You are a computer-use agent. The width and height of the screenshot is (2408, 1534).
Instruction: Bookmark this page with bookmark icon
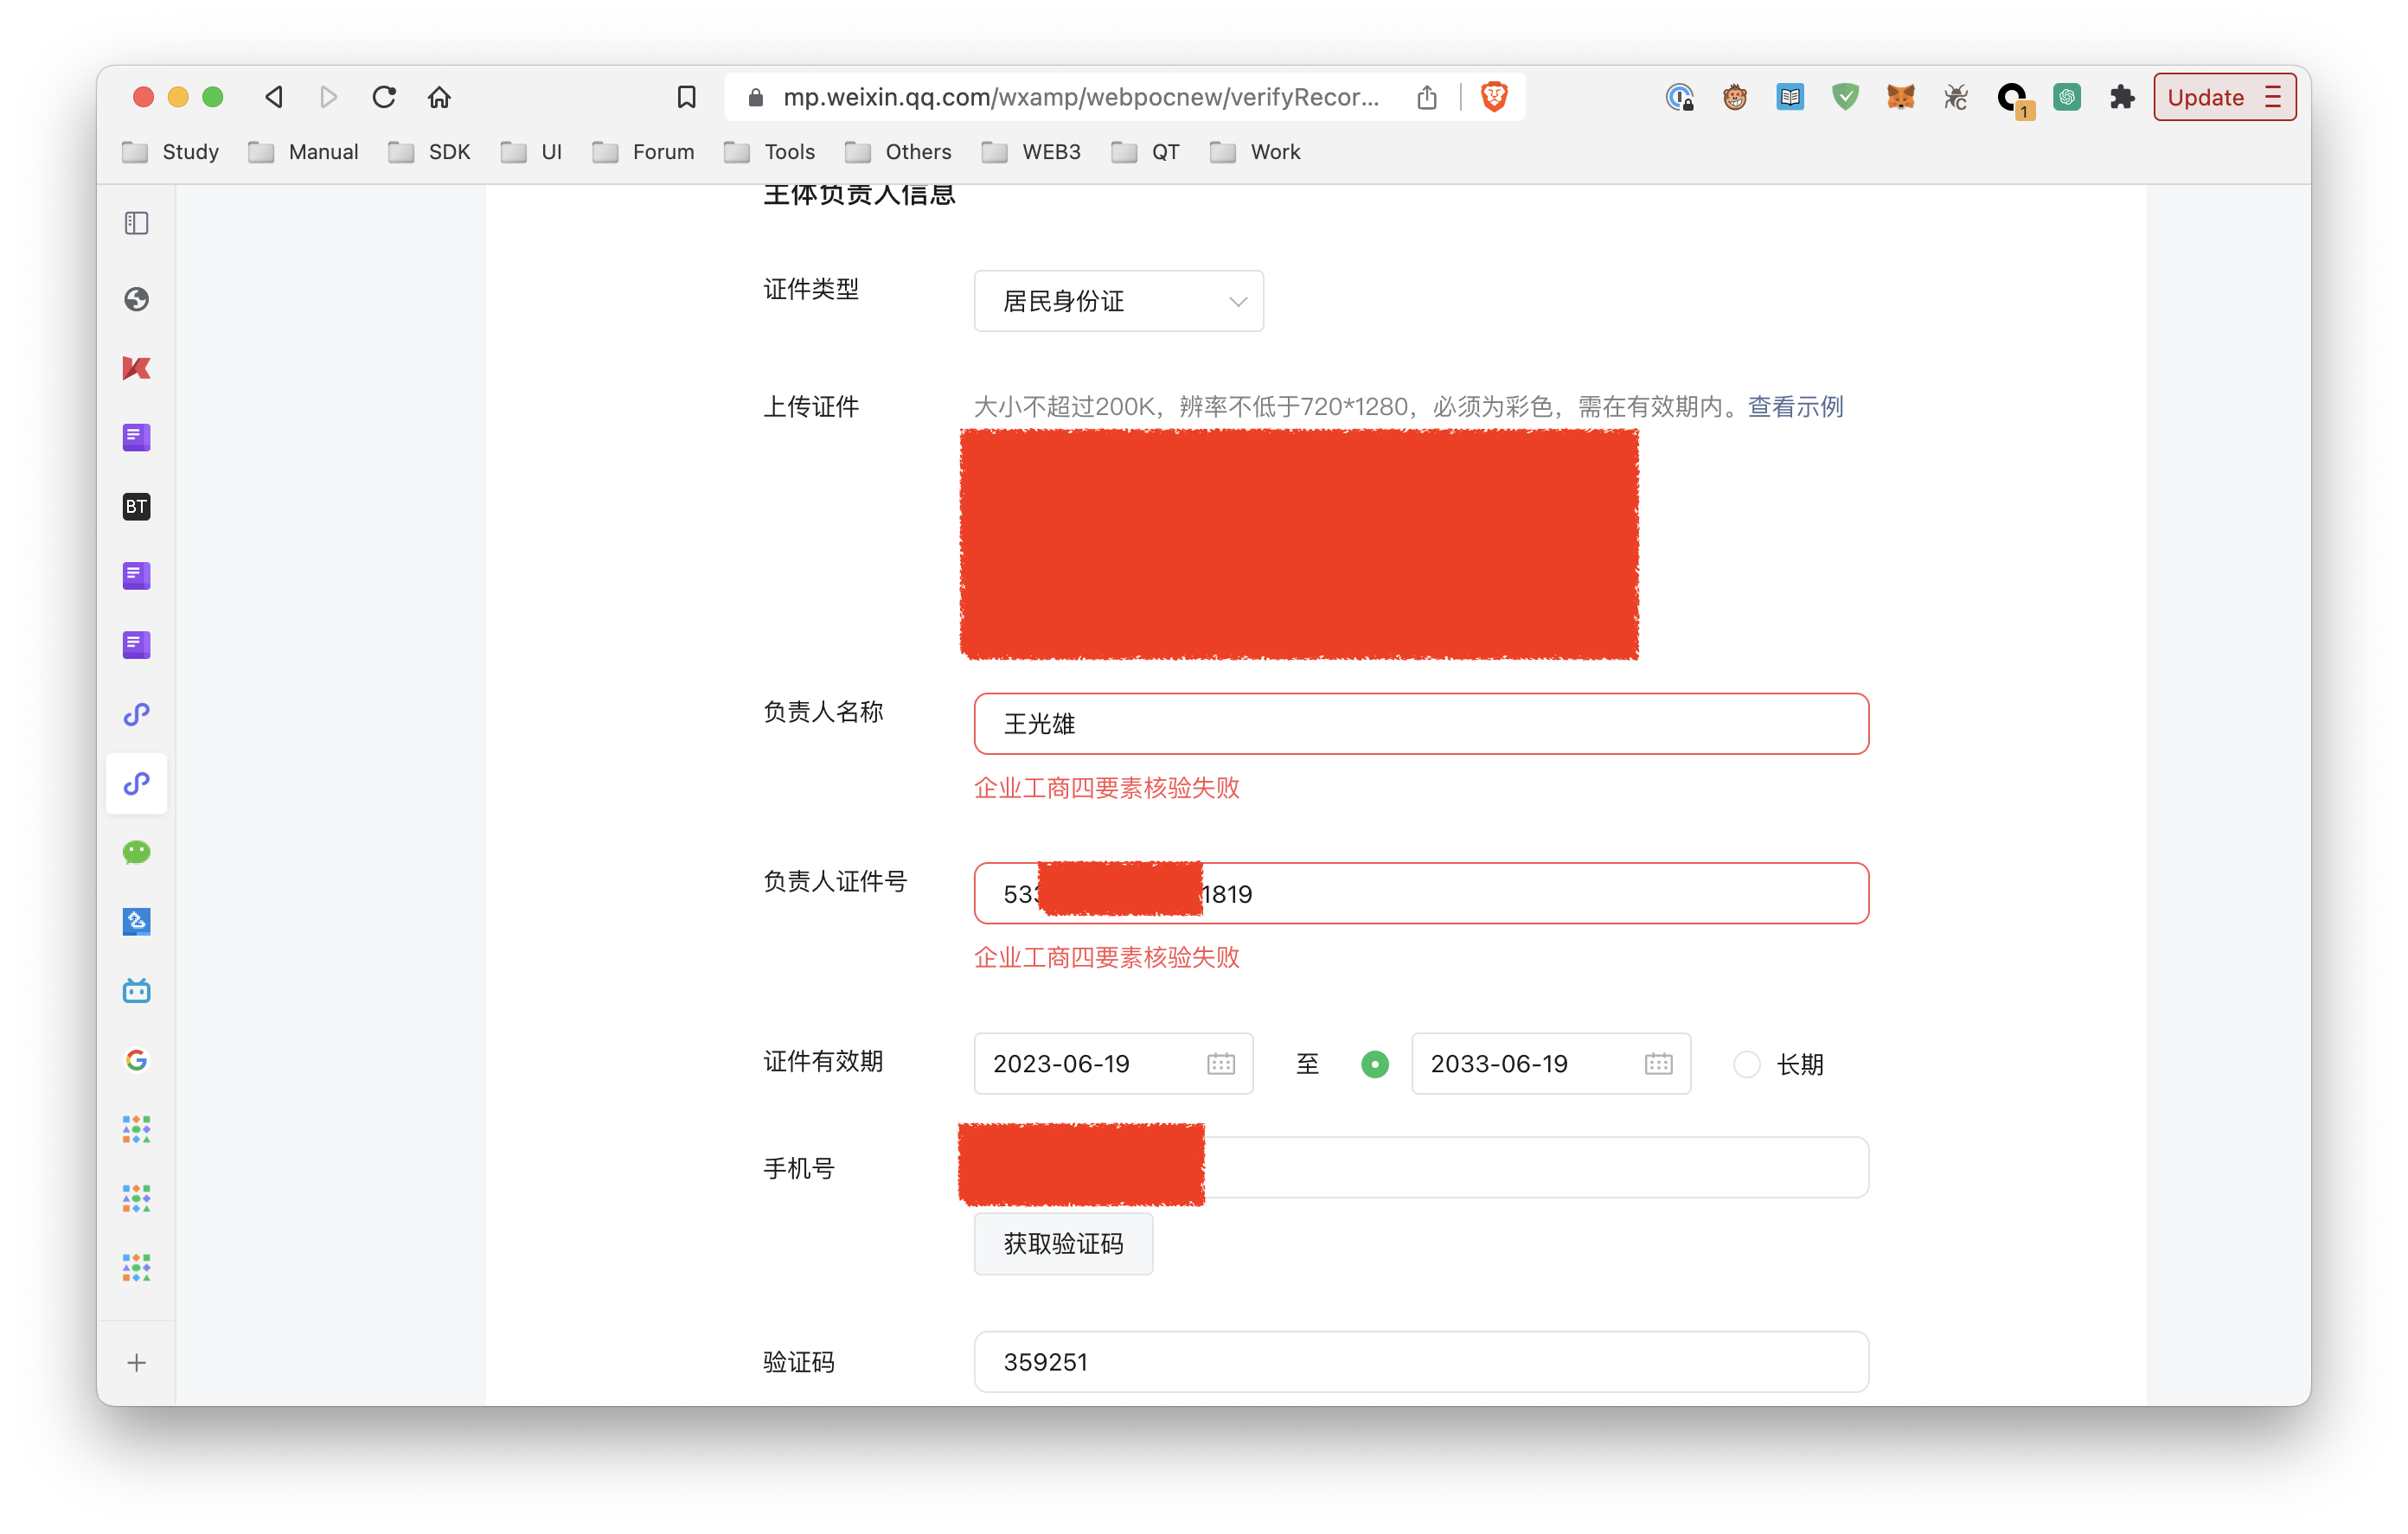[686, 97]
